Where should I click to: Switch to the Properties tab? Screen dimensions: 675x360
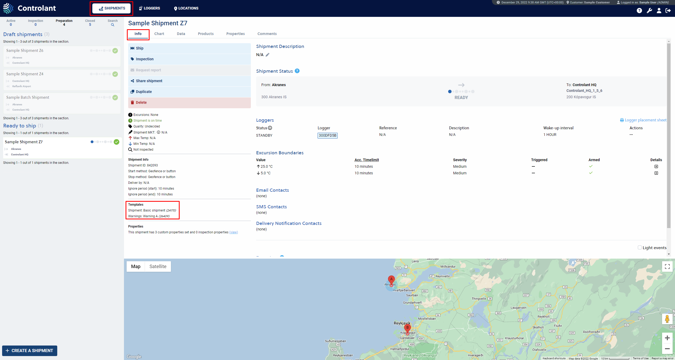pos(236,34)
